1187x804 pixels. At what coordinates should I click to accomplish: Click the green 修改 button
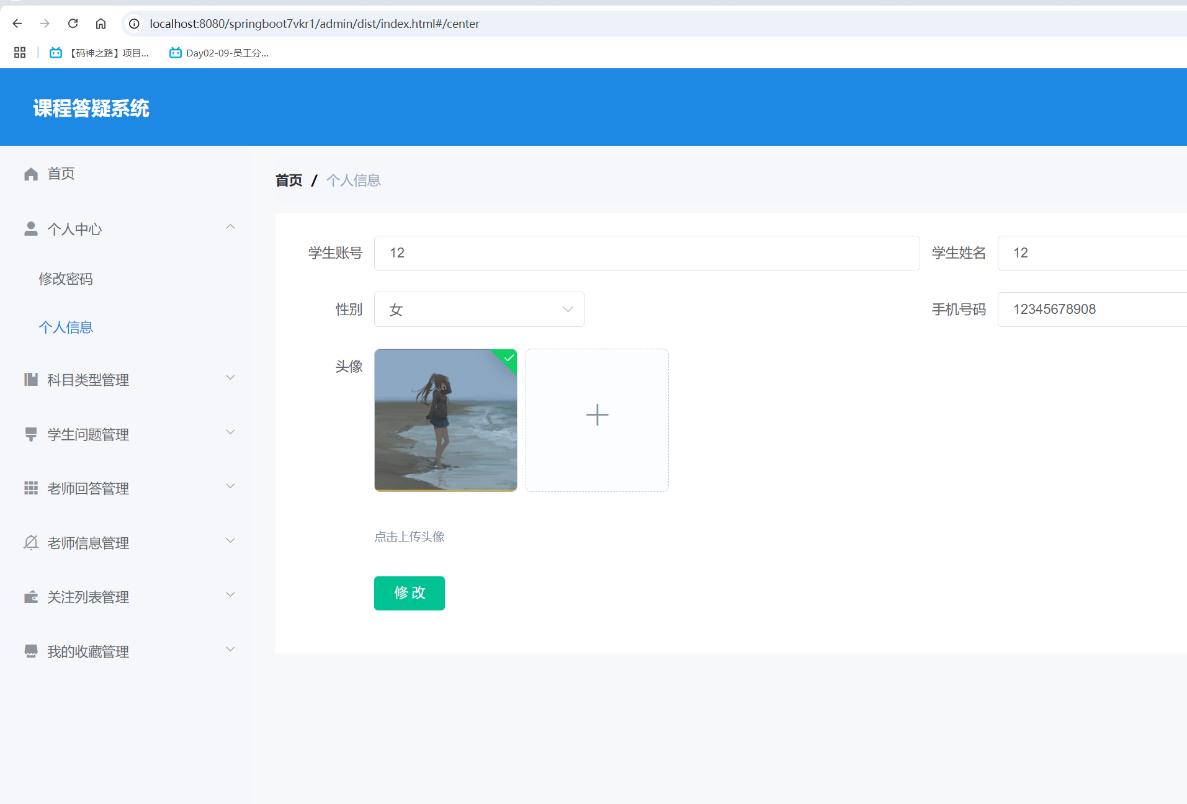[410, 593]
